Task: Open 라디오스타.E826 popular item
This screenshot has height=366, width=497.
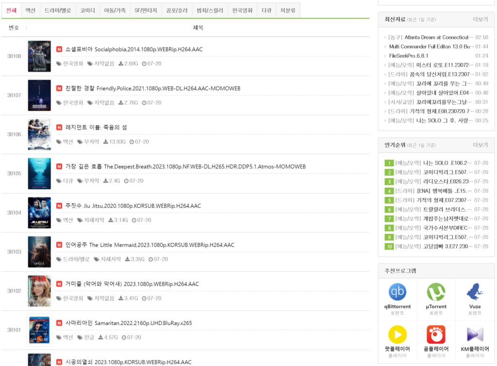Action: 434,182
